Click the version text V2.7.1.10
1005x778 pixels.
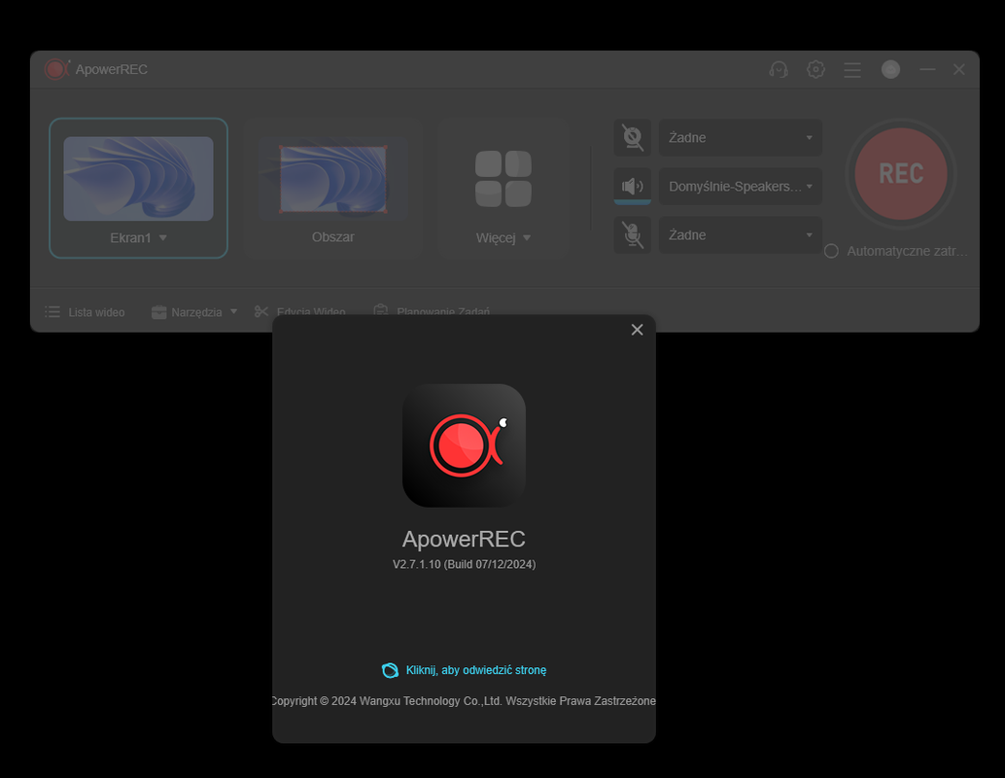pos(464,564)
